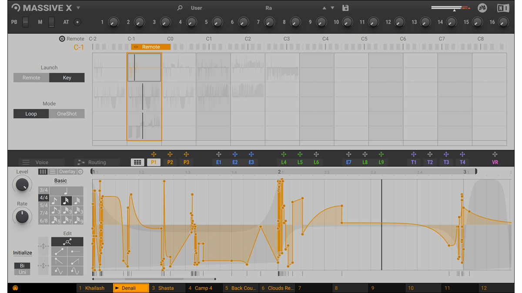
Task: Select the Denali pattern slot
Action: pos(130,288)
